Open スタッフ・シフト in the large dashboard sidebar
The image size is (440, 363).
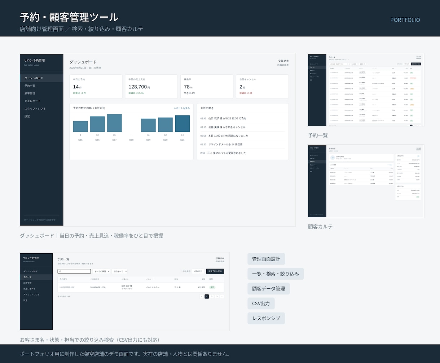(41, 109)
